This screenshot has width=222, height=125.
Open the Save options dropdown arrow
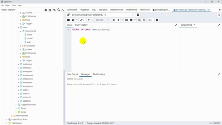pos(77,20)
